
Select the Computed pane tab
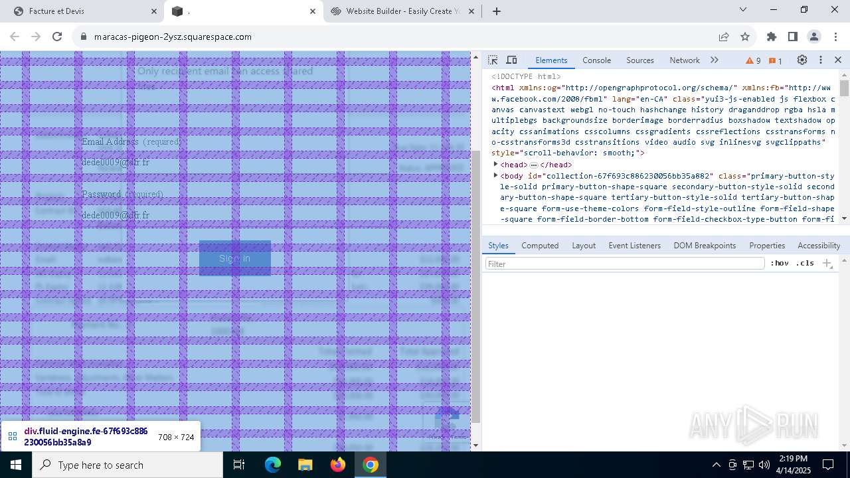540,245
